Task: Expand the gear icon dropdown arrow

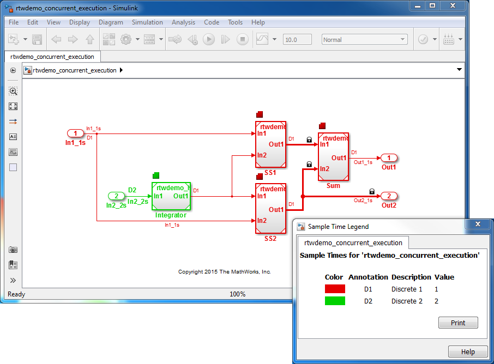Action: coord(137,39)
